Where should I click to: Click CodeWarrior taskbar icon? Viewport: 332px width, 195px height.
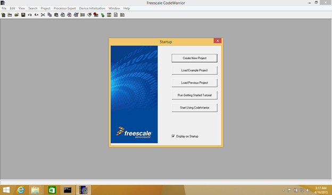point(84,190)
